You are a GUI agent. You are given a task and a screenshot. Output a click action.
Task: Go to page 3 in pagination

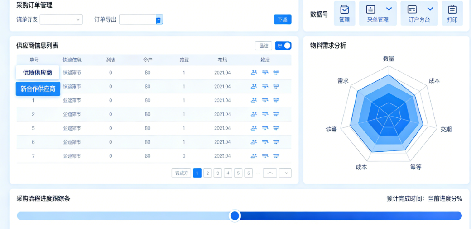218,173
